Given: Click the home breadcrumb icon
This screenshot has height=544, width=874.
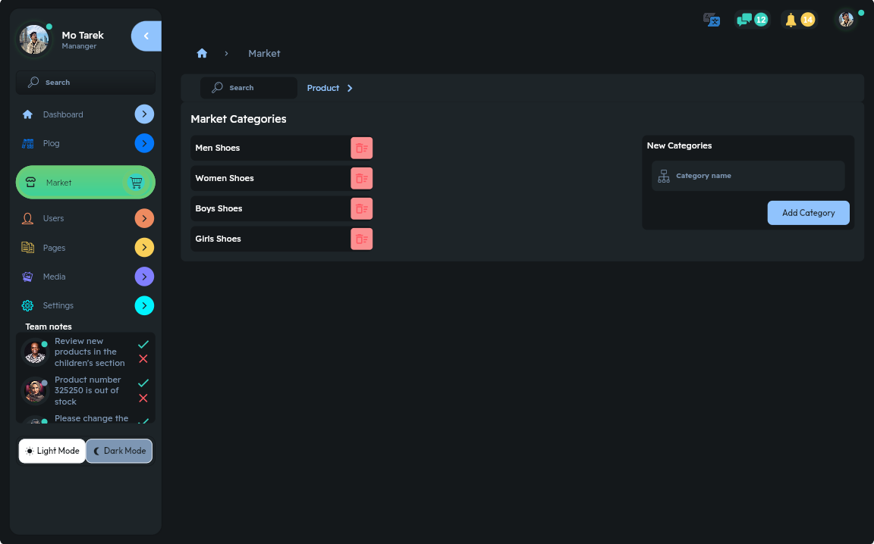Looking at the screenshot, I should tap(202, 53).
